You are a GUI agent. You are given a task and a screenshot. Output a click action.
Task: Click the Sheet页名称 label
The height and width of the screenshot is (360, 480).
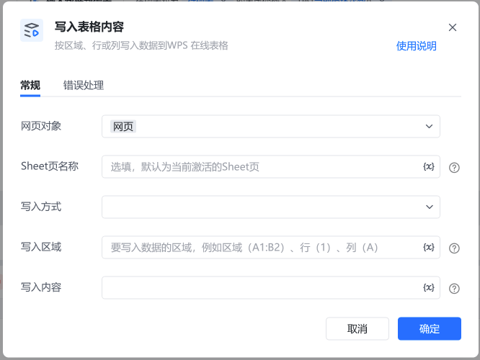click(50, 166)
